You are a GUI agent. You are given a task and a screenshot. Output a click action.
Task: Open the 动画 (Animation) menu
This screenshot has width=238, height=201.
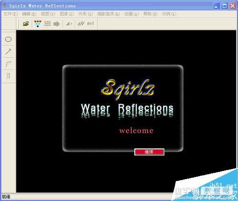(x=131, y=14)
